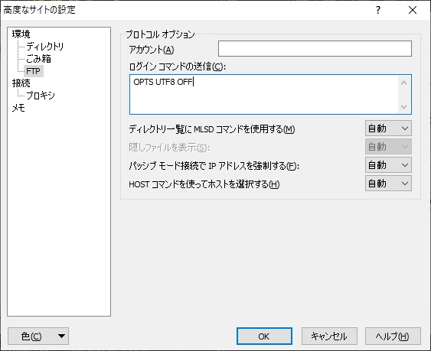
Task: Click the text box scroll up arrow
Action: [x=403, y=83]
